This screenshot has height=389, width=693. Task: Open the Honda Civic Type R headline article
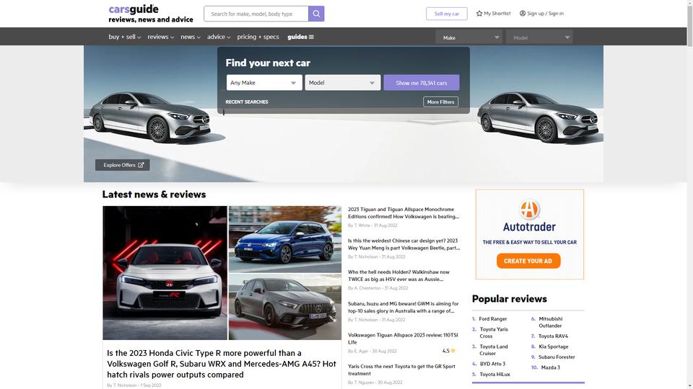pos(222,364)
